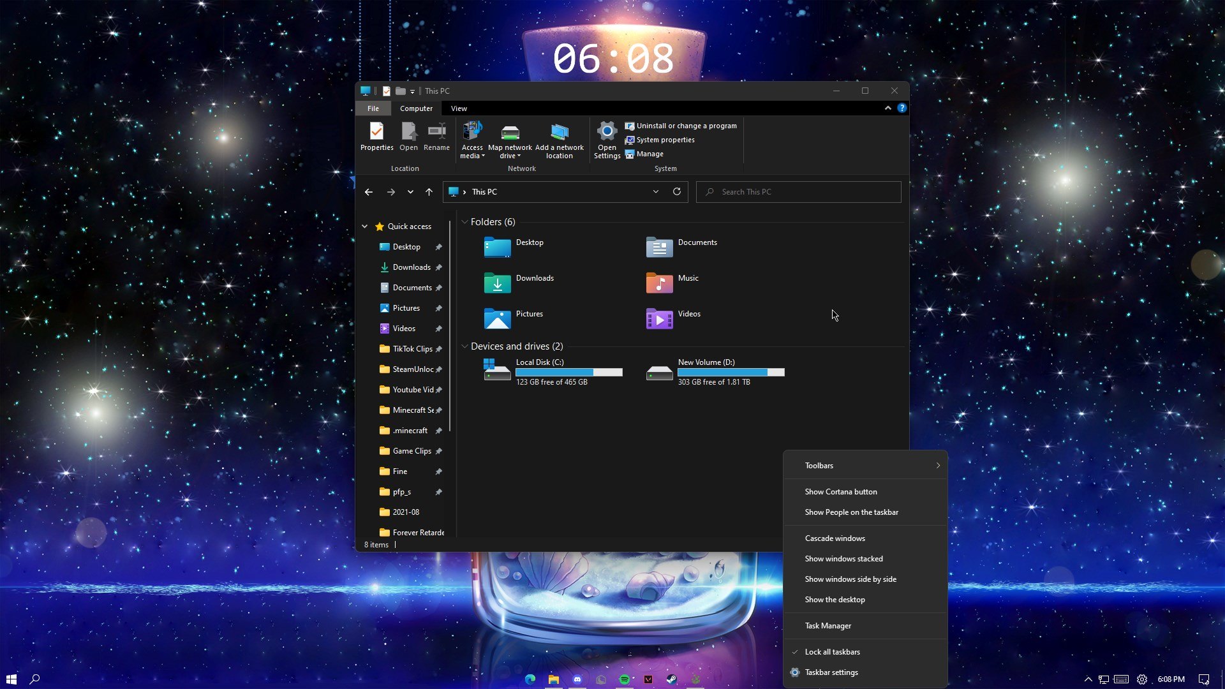The width and height of the screenshot is (1225, 689).
Task: Click Add a network location icon
Action: (x=559, y=133)
